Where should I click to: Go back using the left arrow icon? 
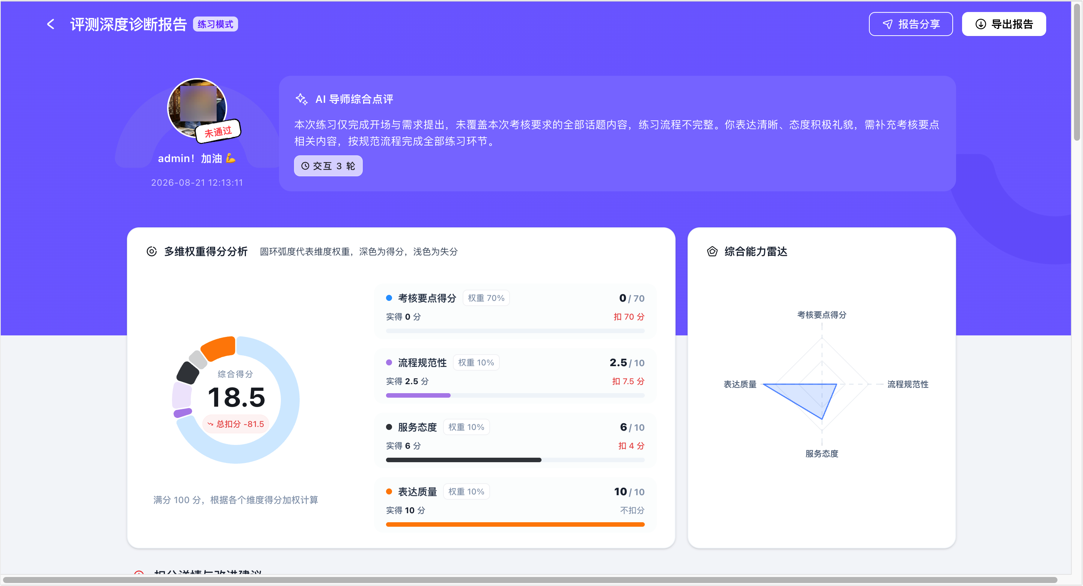50,24
